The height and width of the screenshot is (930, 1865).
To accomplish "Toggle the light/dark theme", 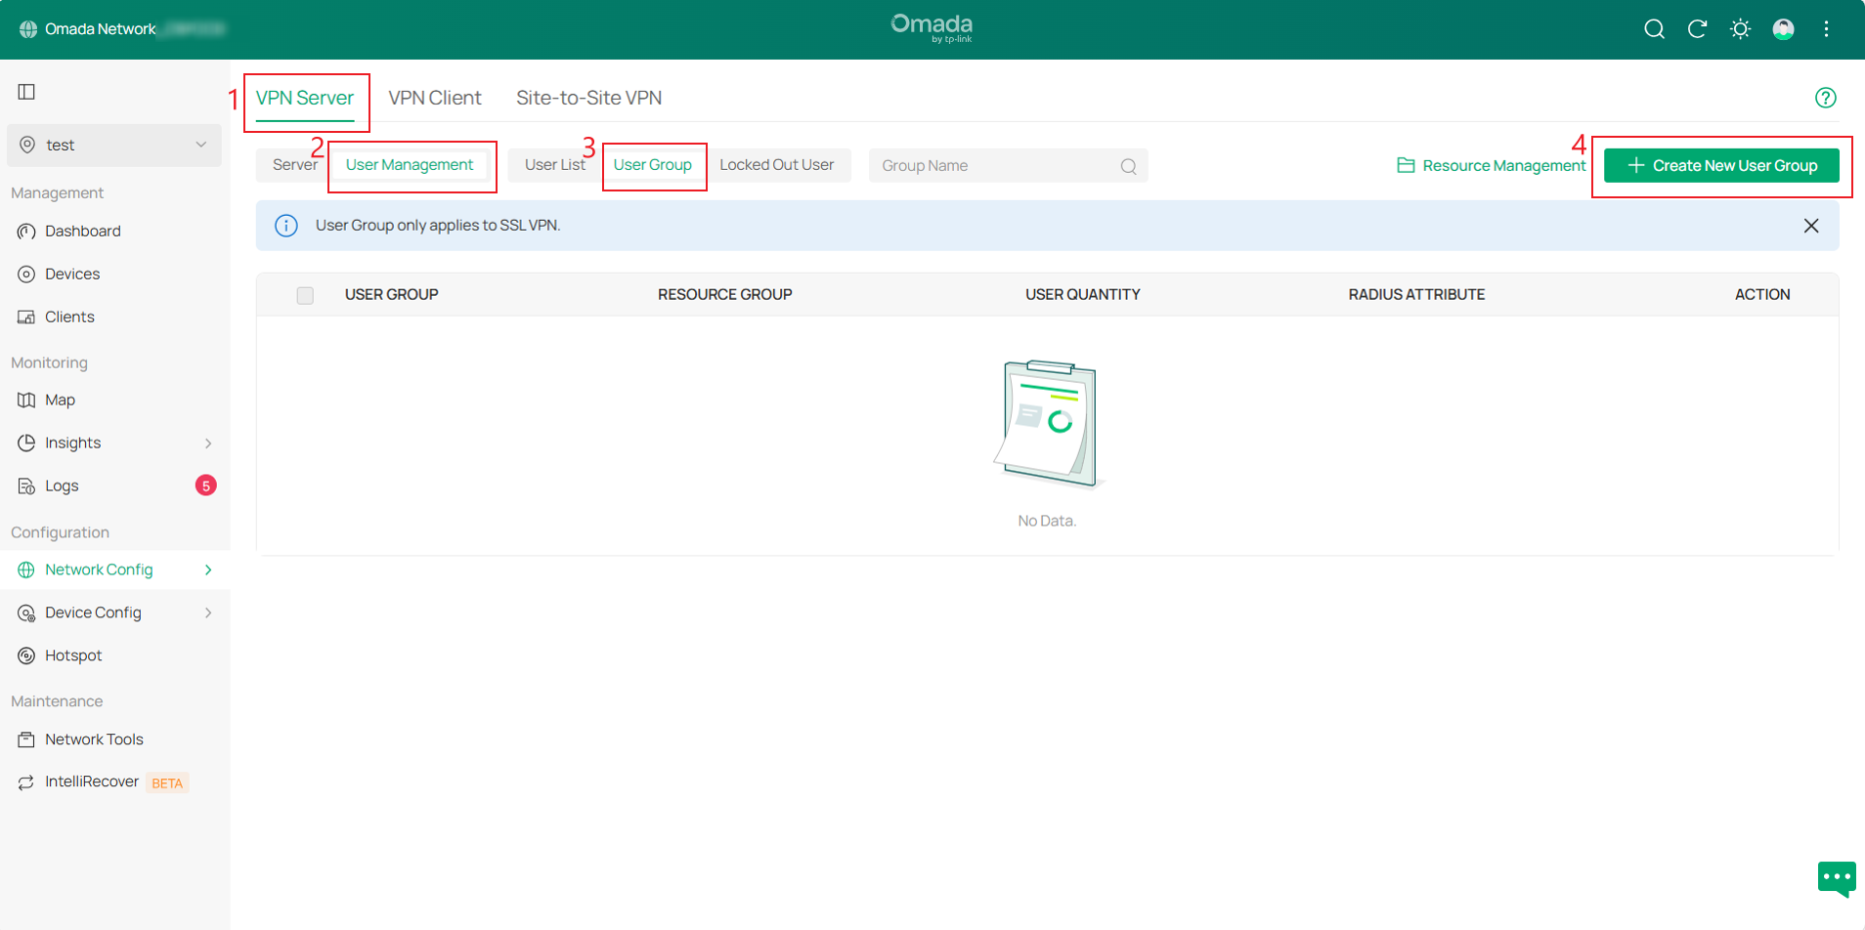I will pyautogui.click(x=1741, y=29).
